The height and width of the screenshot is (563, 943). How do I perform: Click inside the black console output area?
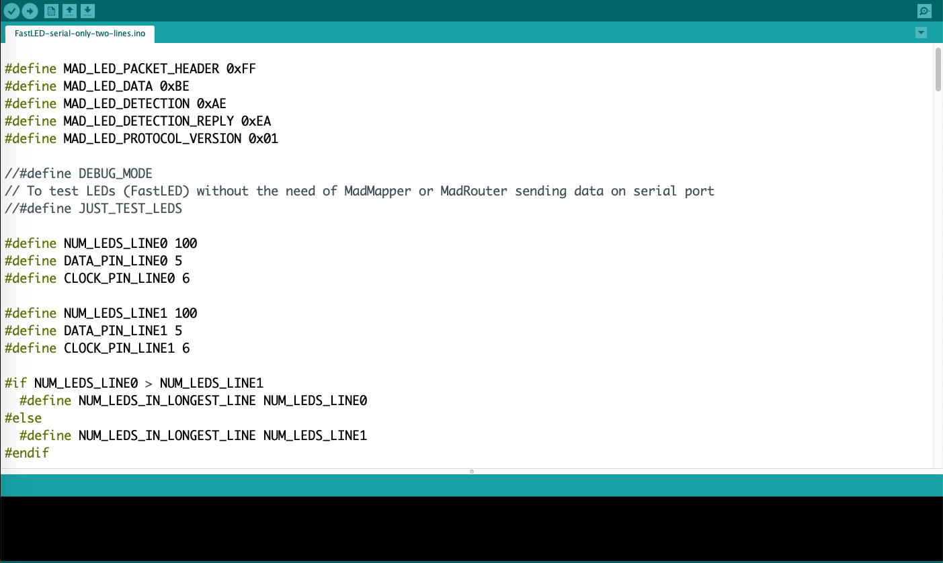coord(471,528)
